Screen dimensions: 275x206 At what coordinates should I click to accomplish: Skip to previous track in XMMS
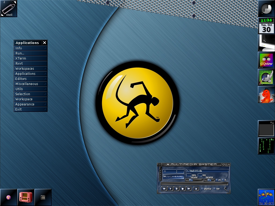[x=164, y=189]
